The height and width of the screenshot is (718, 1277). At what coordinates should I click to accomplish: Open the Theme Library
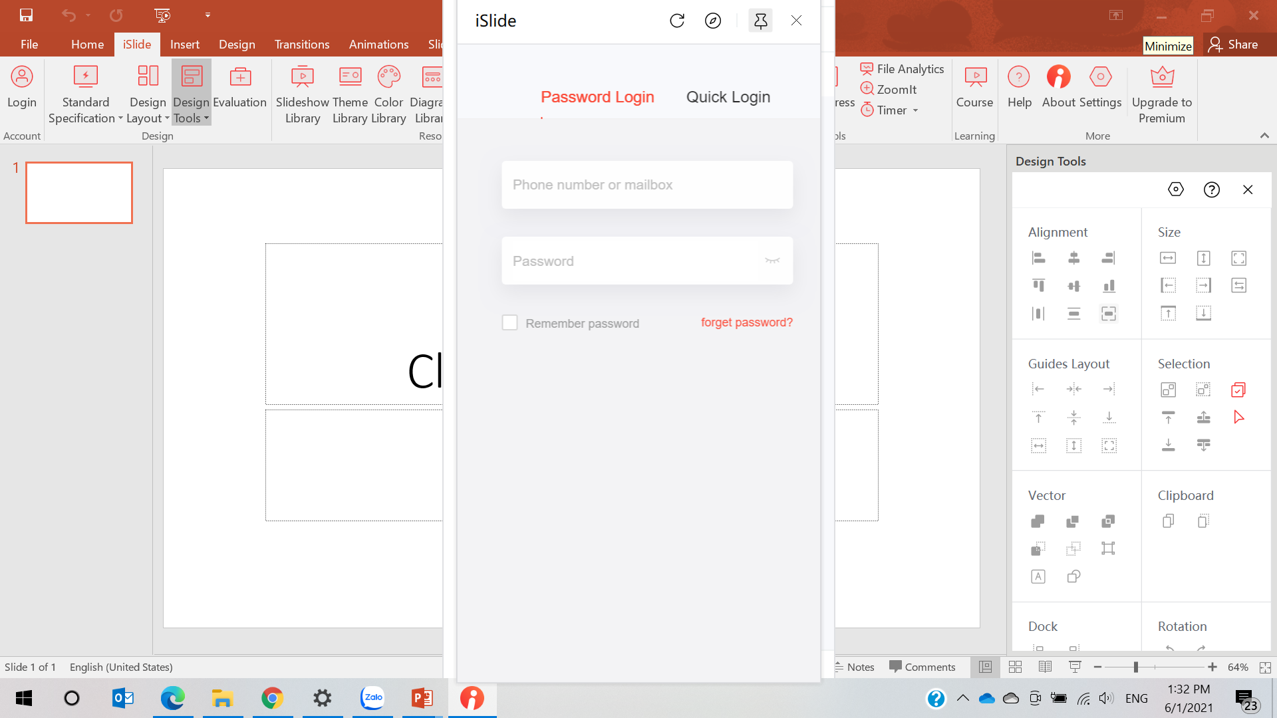click(x=350, y=94)
